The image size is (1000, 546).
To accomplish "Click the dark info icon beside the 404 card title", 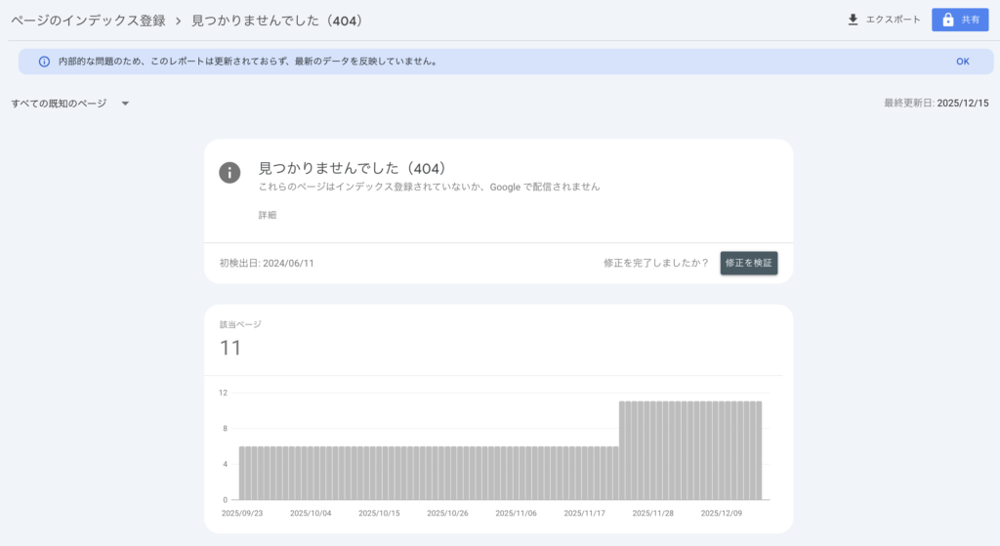I will (x=229, y=173).
